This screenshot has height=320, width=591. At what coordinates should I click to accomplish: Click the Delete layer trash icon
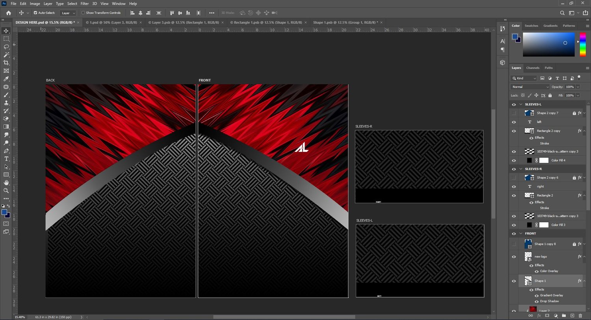tap(580, 316)
